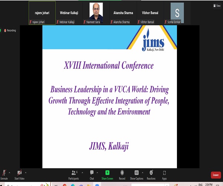Start Video with the camera button
This screenshot has width=223, height=186.
(19, 175)
